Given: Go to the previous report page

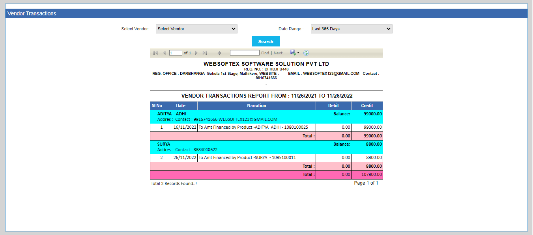Looking at the screenshot, I should point(165,53).
